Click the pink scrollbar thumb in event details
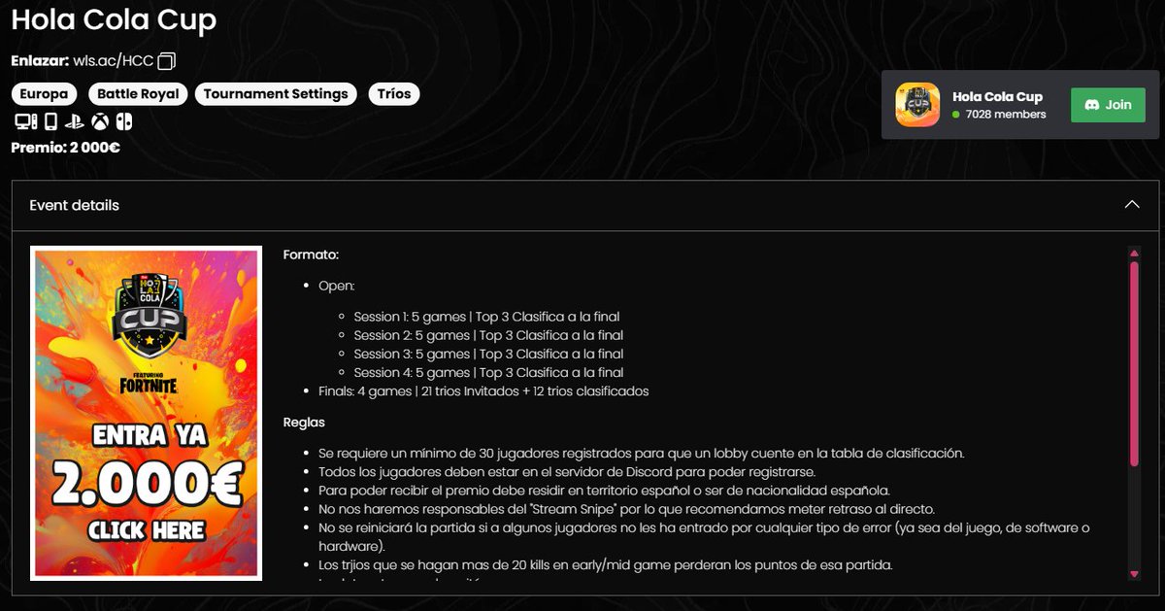1165x611 pixels. pos(1133,364)
